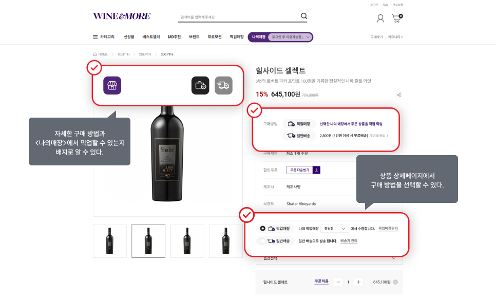Increase quantity with the plus button
496x301 pixels.
358,282
